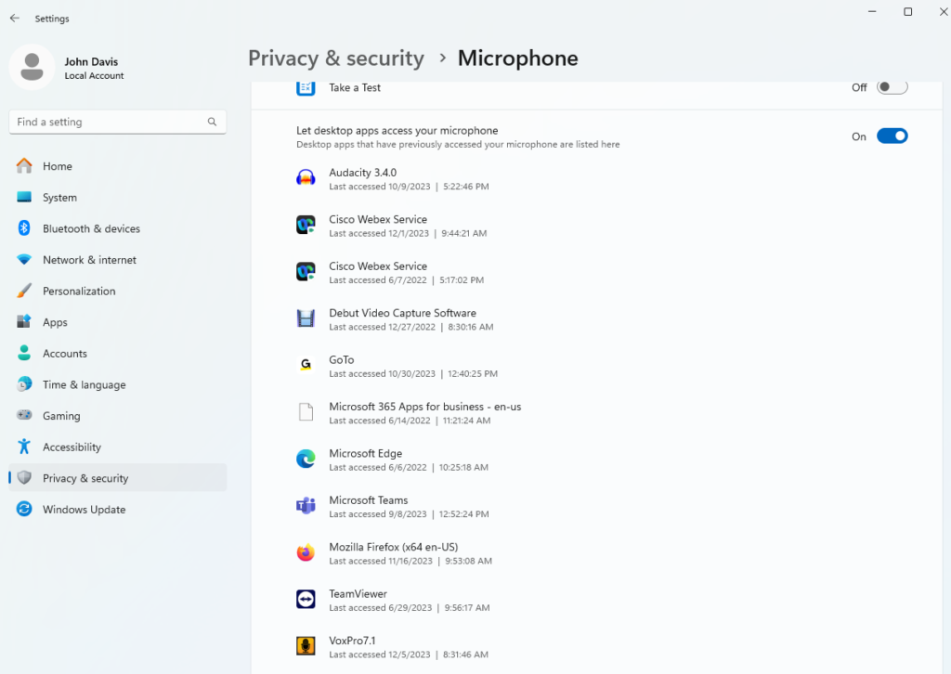Open Personalization settings
Image resolution: width=951 pixels, height=674 pixels.
point(79,292)
